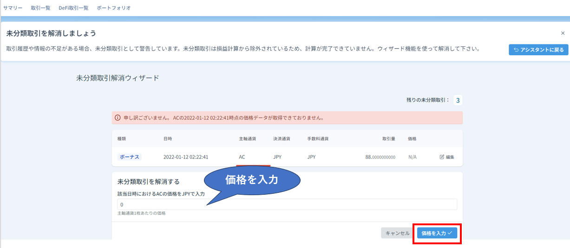
Task: Click the キャンセル button
Action: point(397,233)
